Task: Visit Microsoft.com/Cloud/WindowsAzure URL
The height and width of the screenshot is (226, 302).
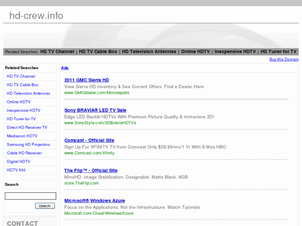Action: pos(99,213)
